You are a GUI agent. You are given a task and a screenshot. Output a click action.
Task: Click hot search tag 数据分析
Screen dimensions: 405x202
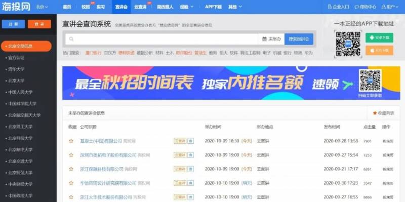[145, 53]
